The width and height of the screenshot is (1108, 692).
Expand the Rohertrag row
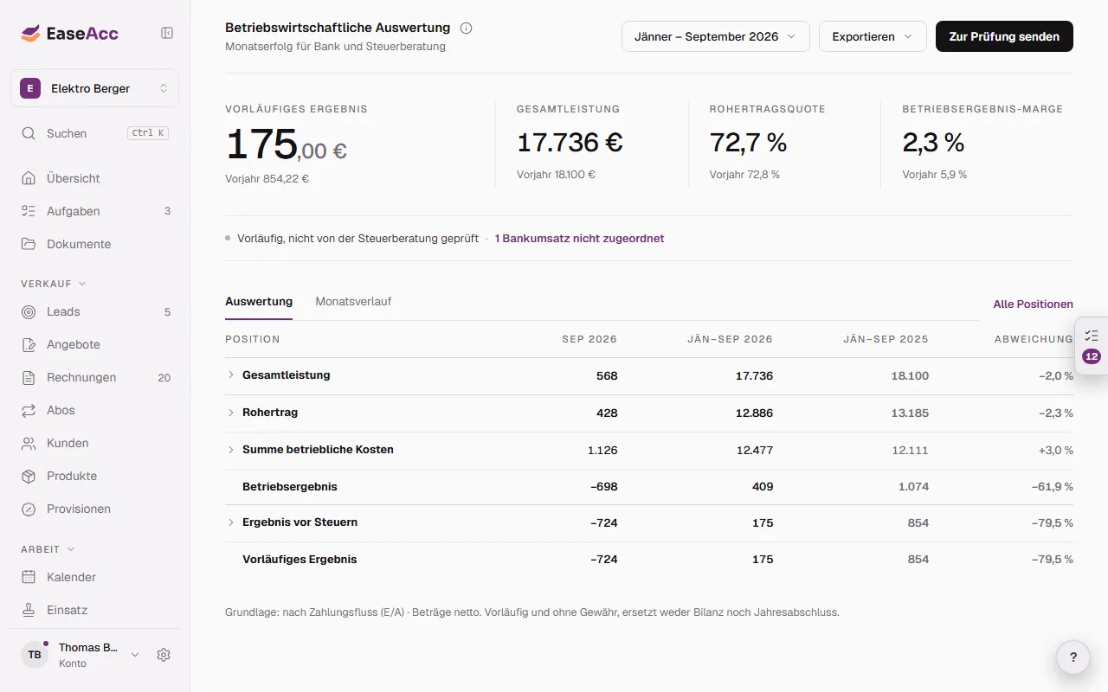point(231,413)
